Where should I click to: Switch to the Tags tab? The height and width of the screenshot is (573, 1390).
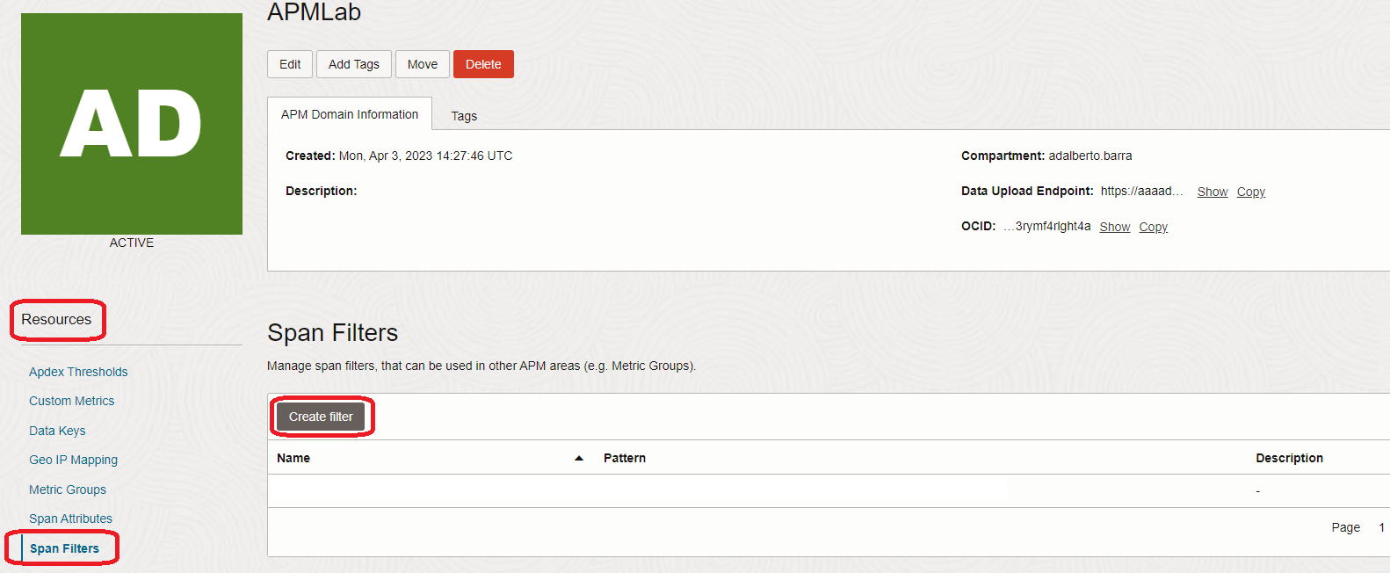tap(464, 116)
